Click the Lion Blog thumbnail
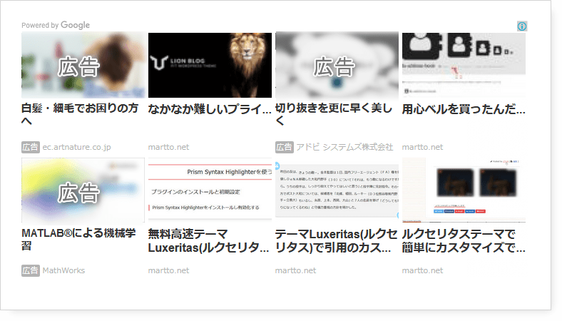This screenshot has height=321, width=562. 210,65
